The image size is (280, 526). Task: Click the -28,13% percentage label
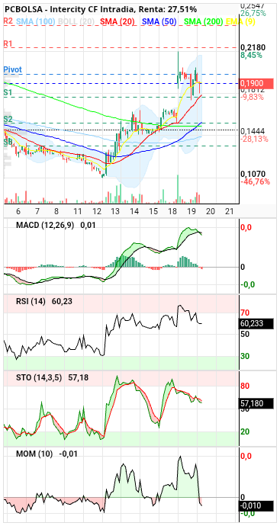[255, 139]
